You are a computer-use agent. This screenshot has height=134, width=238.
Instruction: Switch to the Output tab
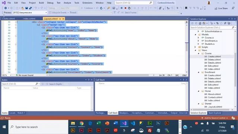click(x=174, y=113)
